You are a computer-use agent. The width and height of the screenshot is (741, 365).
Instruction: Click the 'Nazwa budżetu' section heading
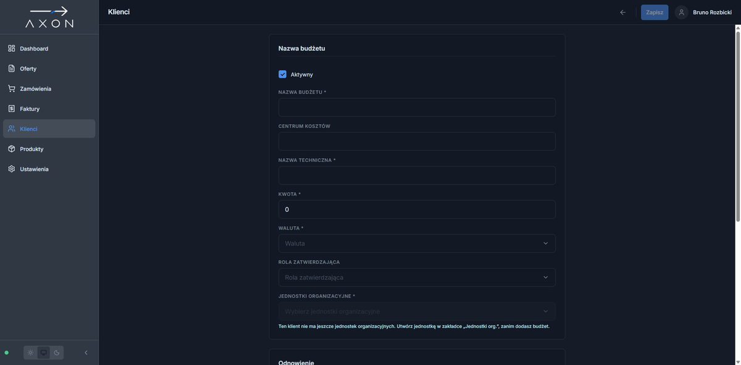[302, 48]
